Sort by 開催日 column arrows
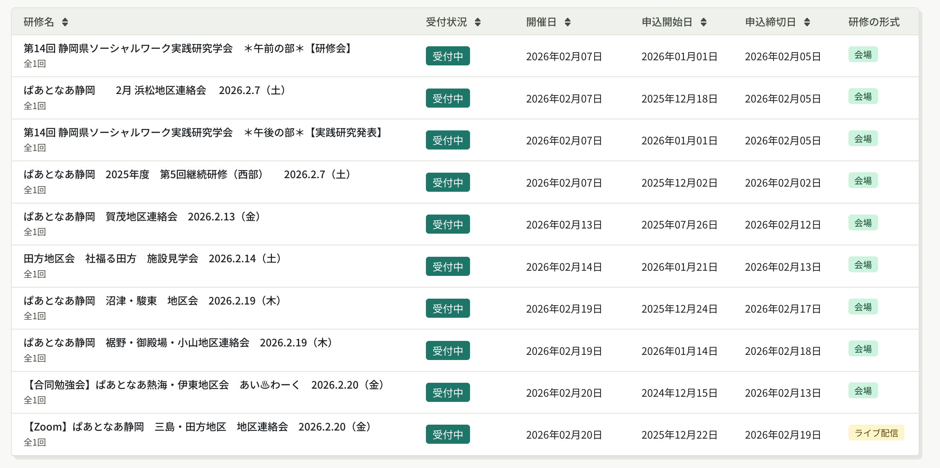The image size is (940, 468). point(567,22)
